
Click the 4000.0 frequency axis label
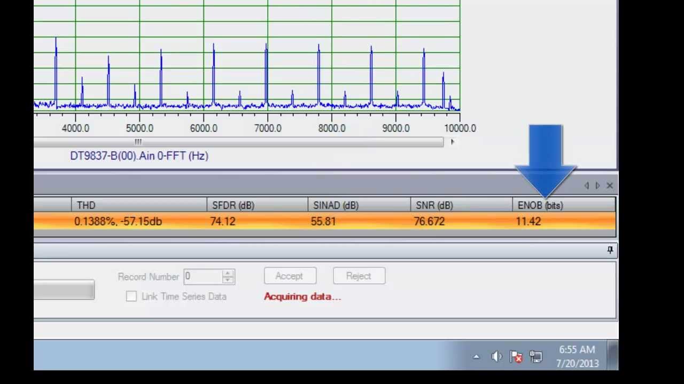(75, 128)
